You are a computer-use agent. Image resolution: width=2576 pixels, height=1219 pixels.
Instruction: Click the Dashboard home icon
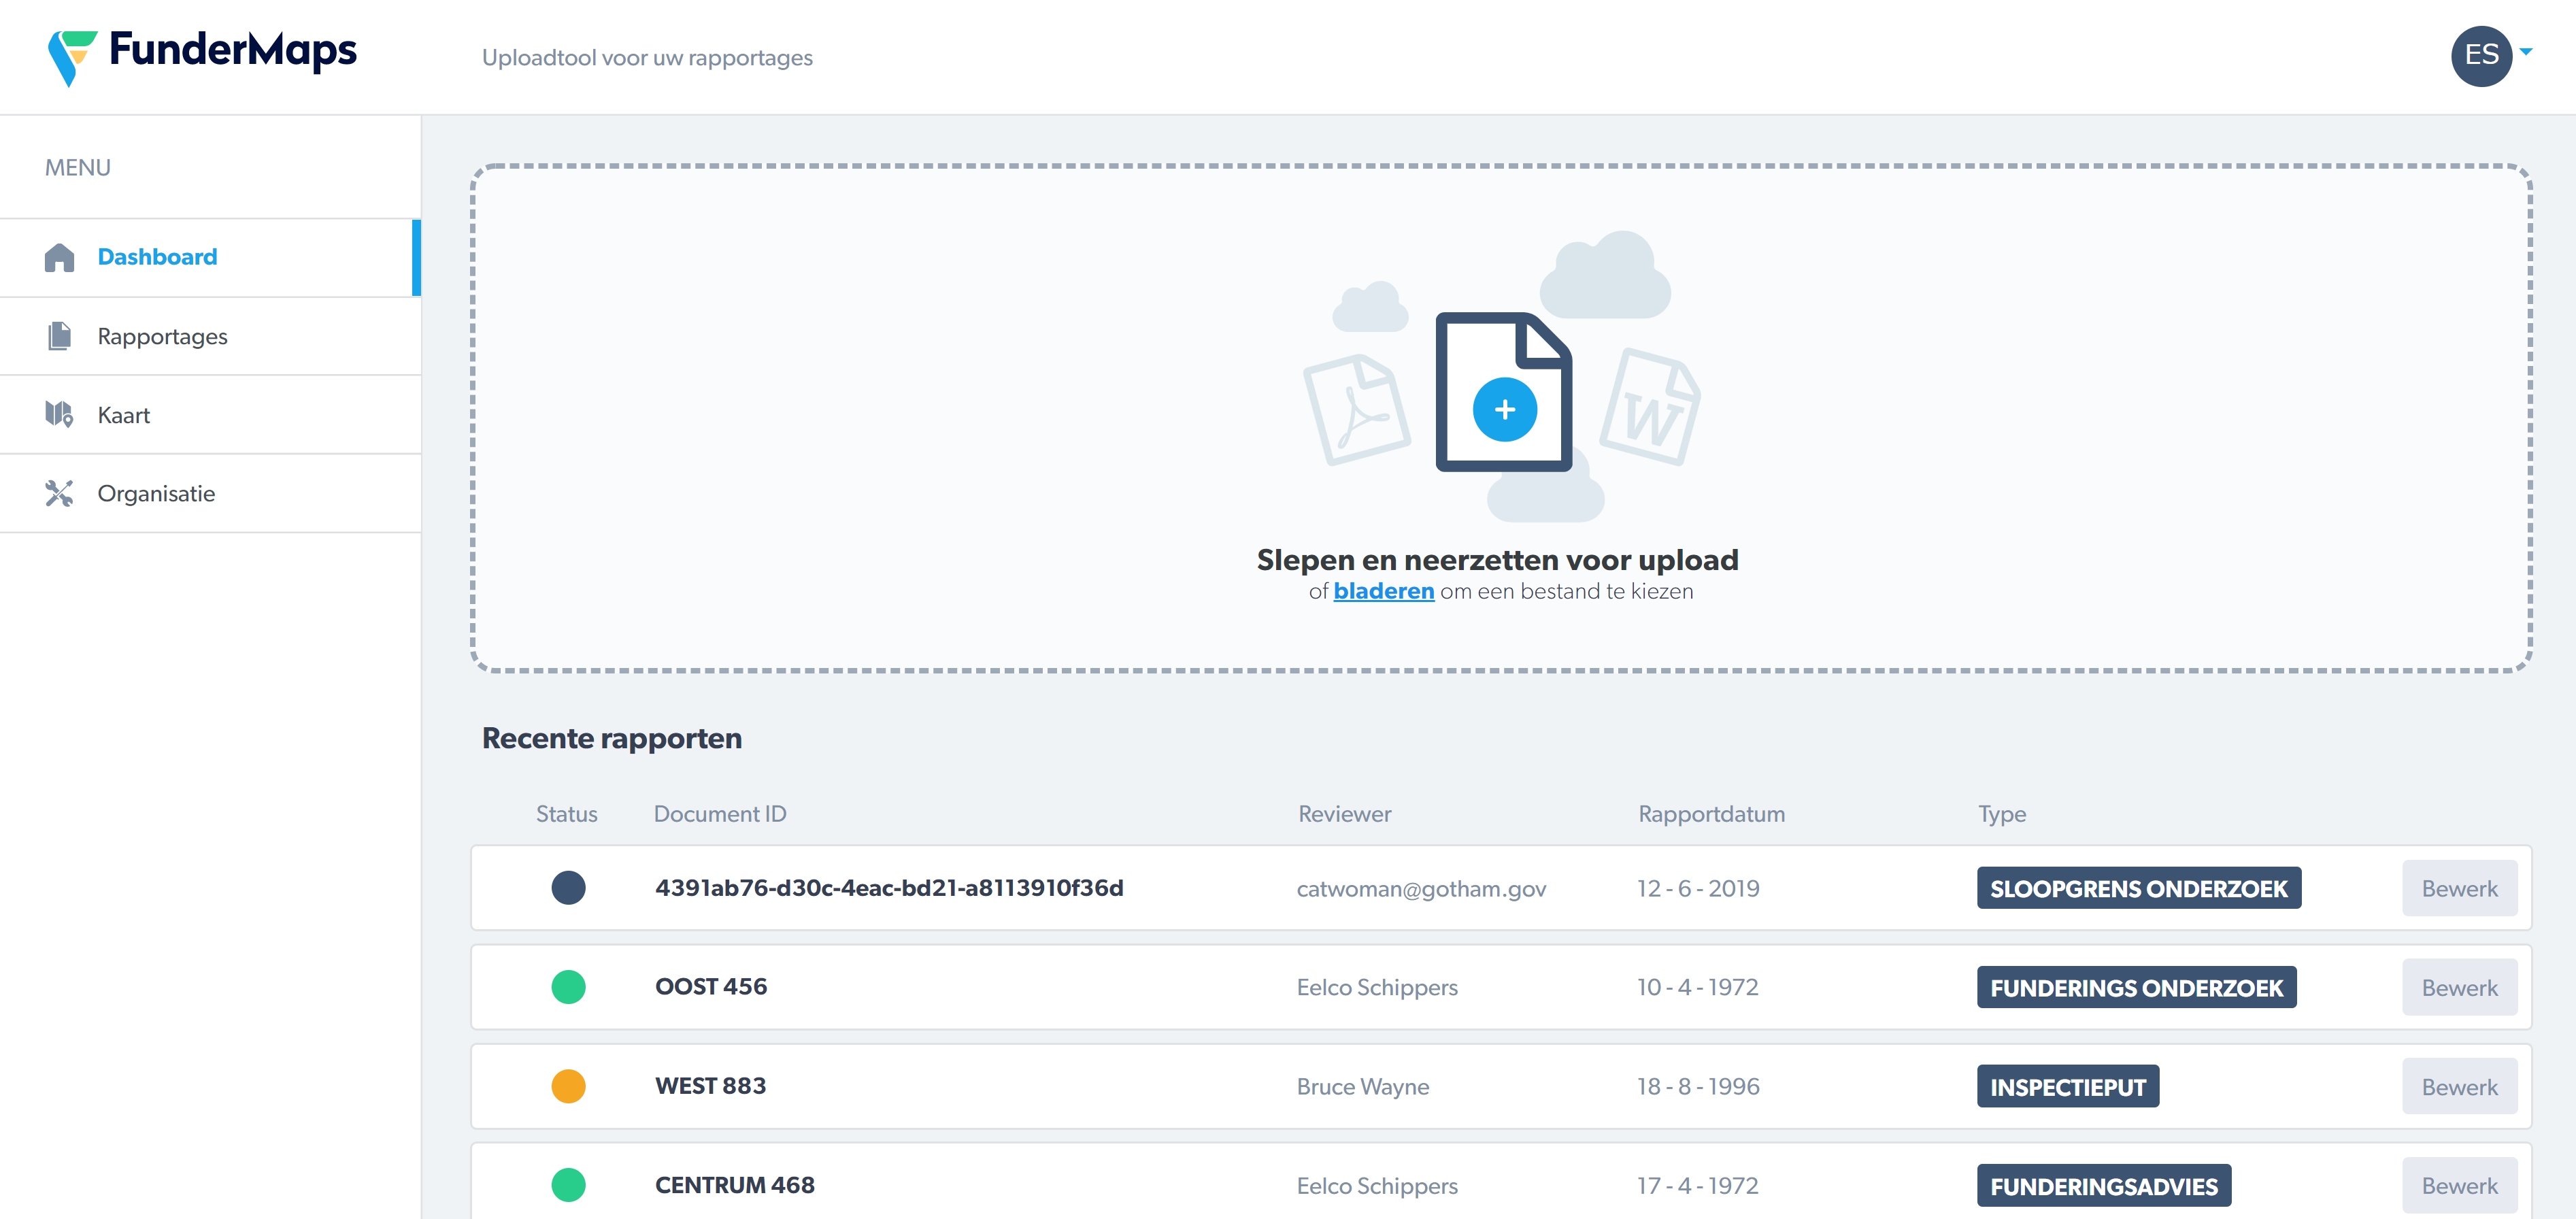point(59,258)
